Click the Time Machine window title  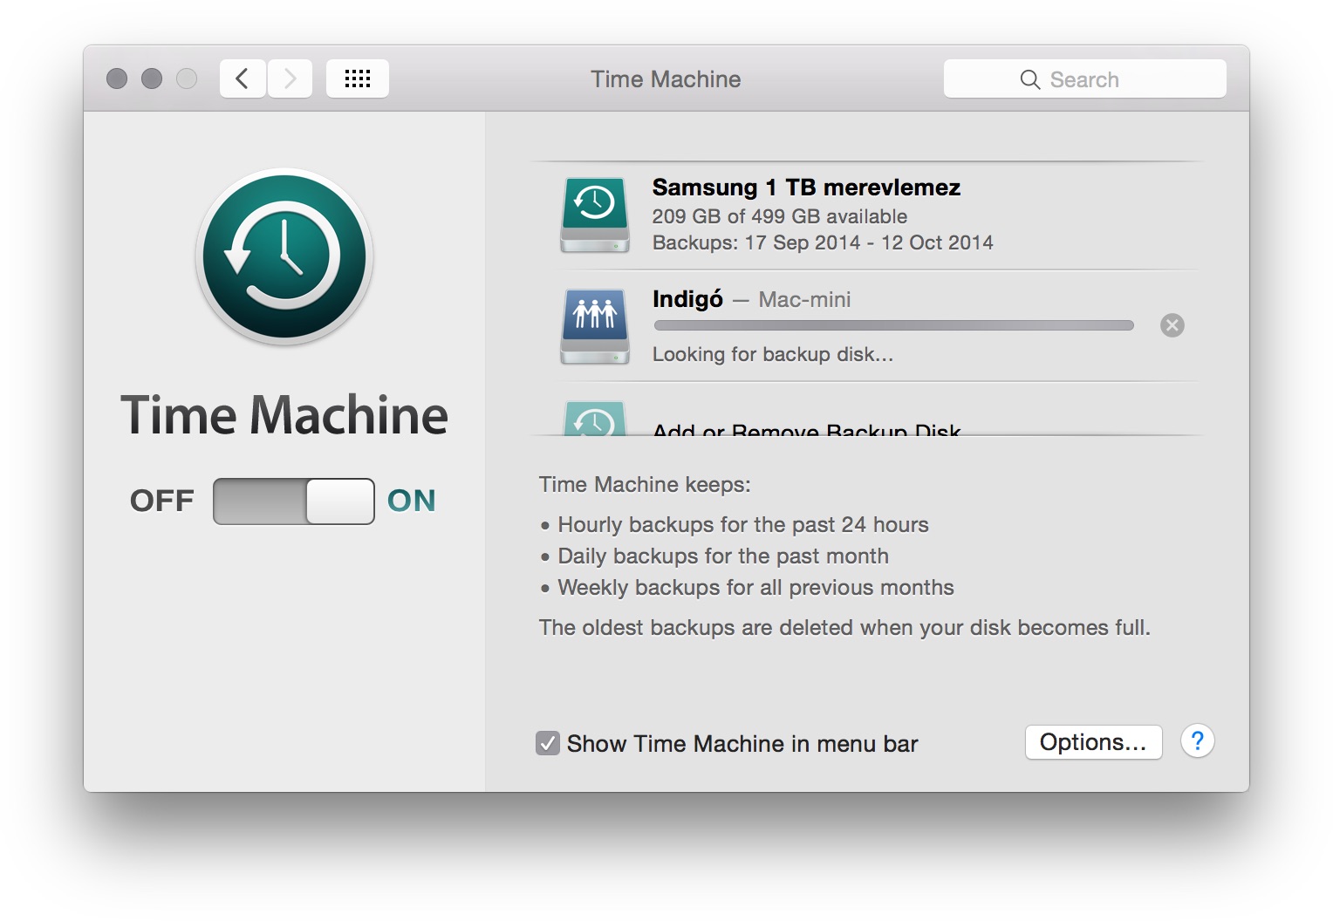coord(666,79)
